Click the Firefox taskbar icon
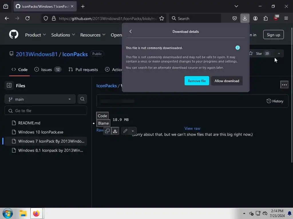This screenshot has width=293, height=219. 36,213
